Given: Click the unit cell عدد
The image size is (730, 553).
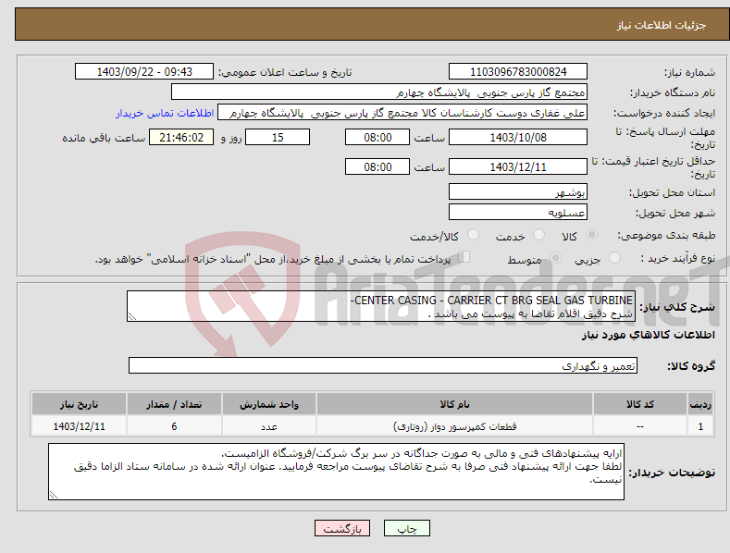Looking at the screenshot, I should pos(269,426).
